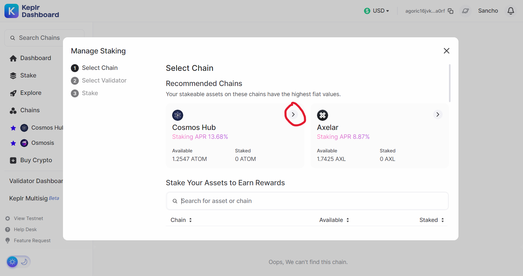Open Buy Crypto in sidebar
This screenshot has height=276, width=523.
tap(36, 160)
